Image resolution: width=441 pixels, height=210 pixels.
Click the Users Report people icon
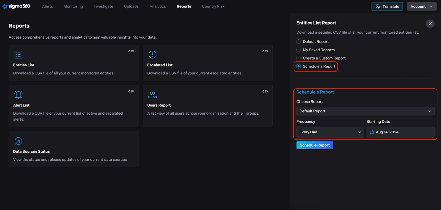152,95
